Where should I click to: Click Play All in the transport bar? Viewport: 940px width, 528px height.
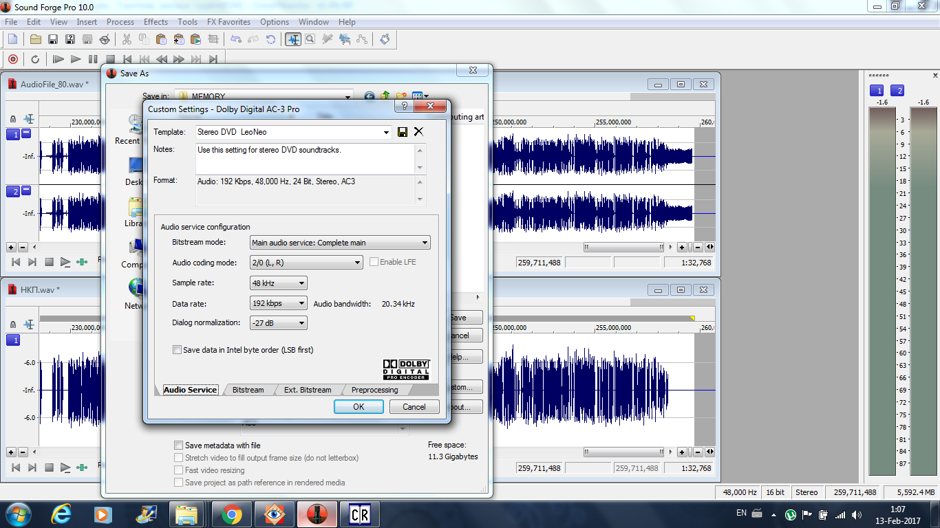click(58, 59)
